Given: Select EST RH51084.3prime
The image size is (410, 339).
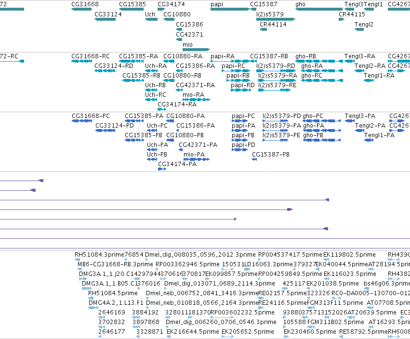Looking at the screenshot, I should [x=99, y=255].
